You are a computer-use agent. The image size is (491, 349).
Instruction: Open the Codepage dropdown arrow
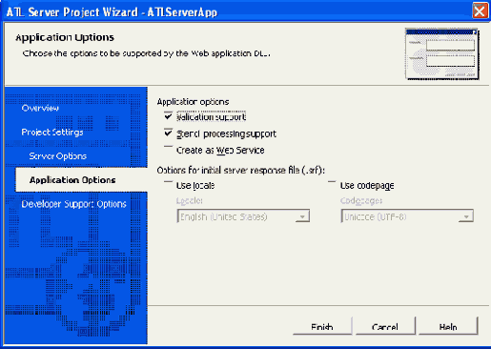pos(466,216)
